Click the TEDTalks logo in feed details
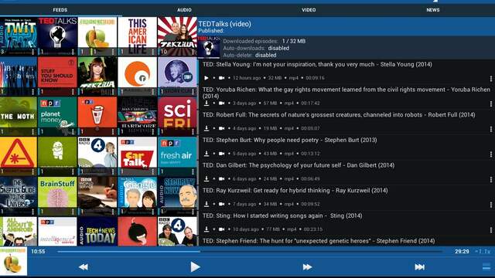495x278 pixels. [209, 47]
